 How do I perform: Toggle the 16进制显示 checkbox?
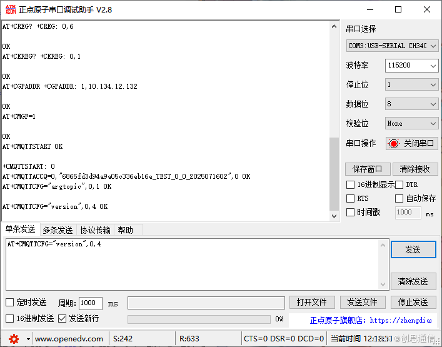pos(350,185)
